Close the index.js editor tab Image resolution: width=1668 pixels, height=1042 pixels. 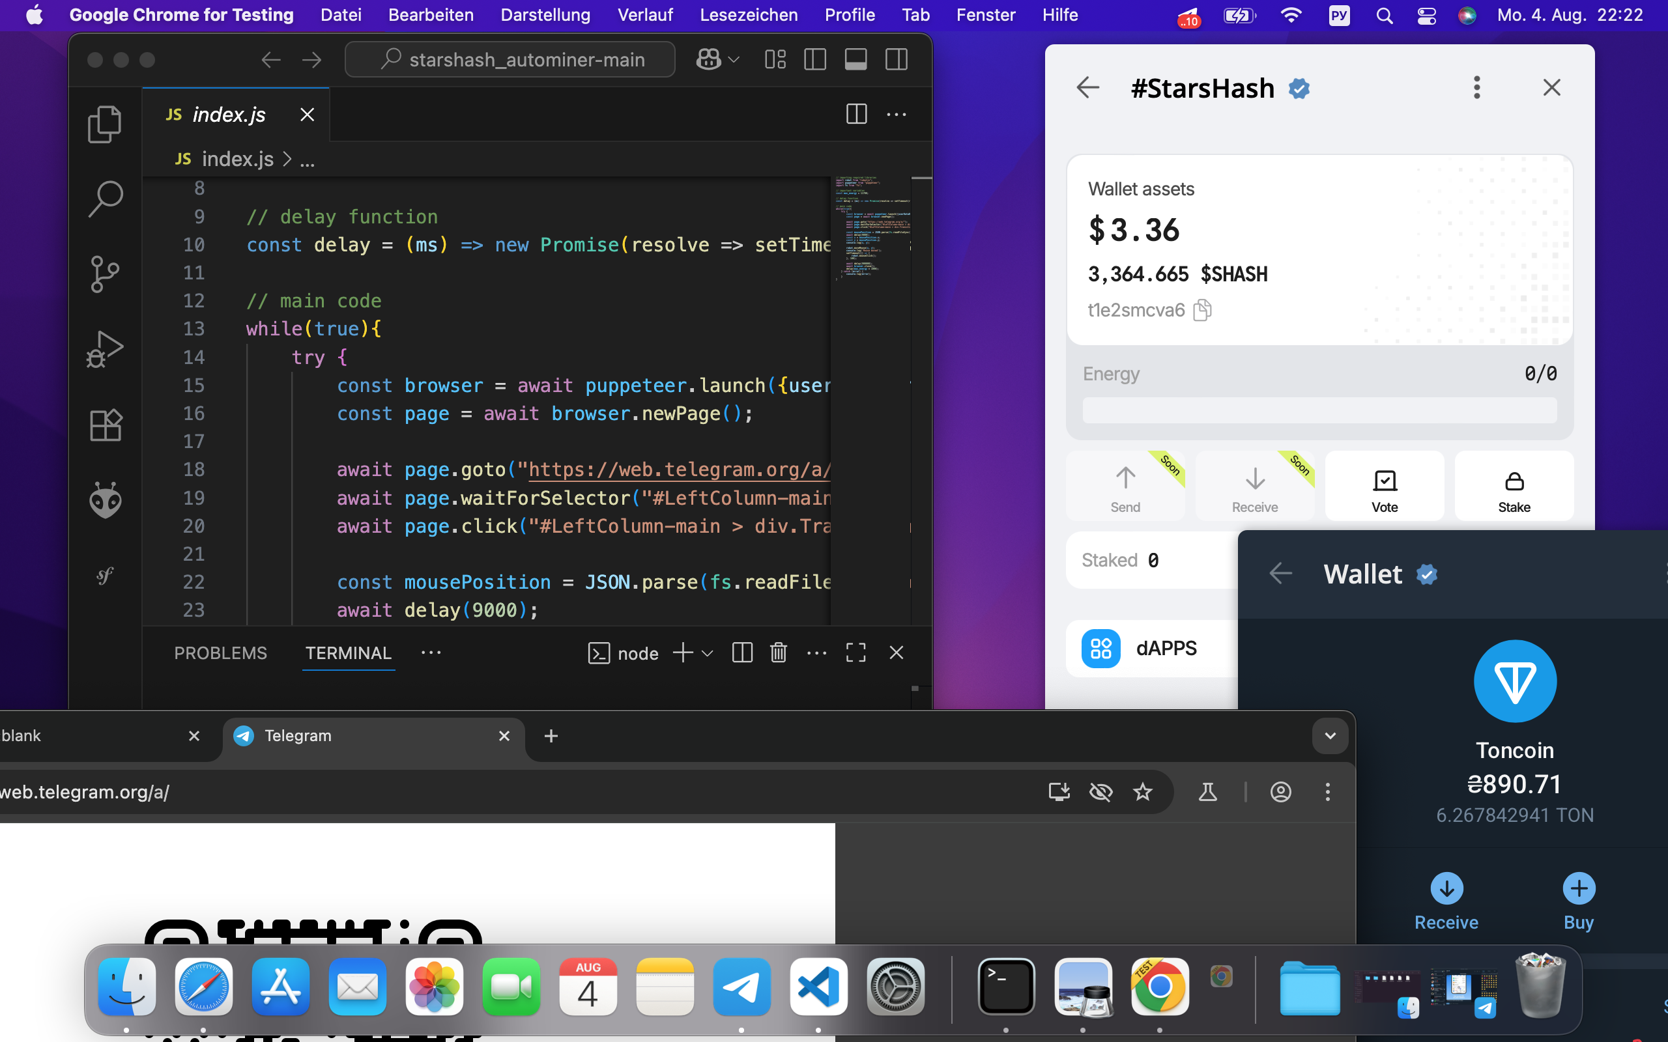coord(308,115)
